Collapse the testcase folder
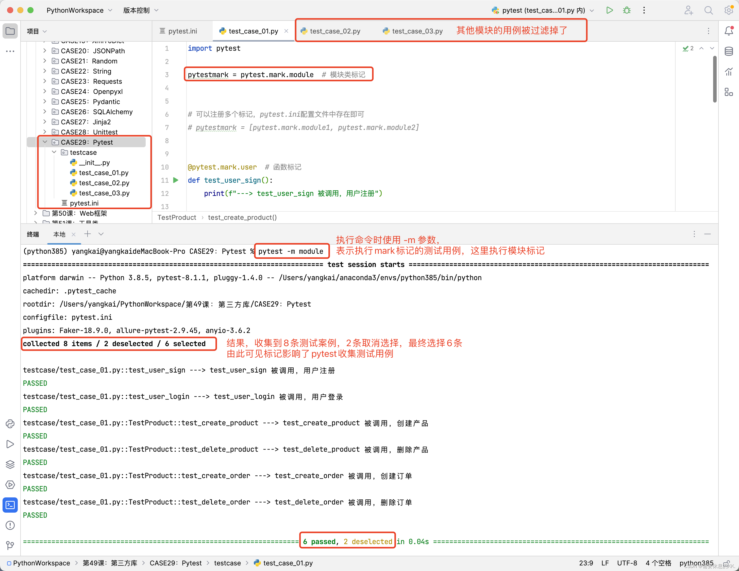The width and height of the screenshot is (739, 571). point(54,152)
